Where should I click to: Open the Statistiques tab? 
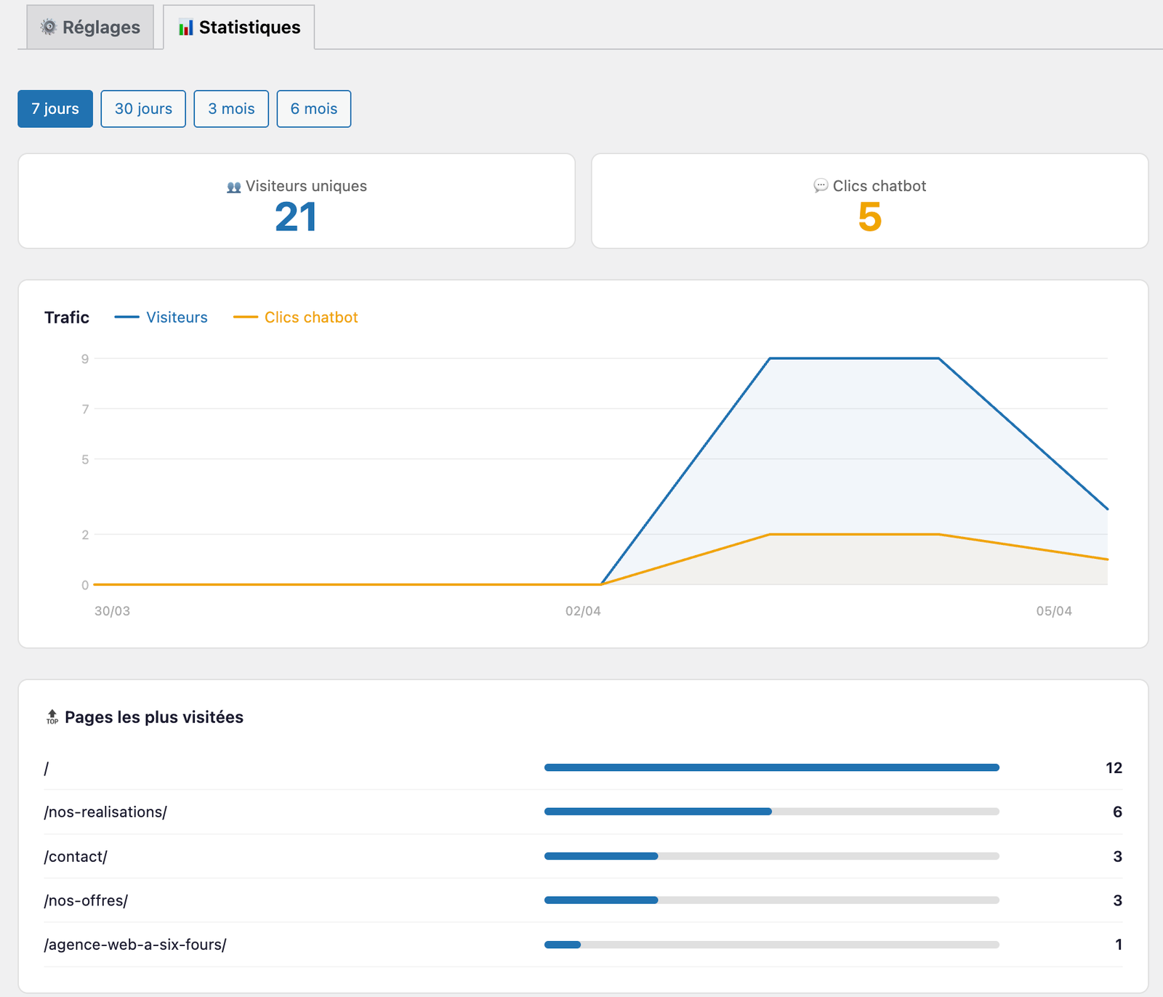[x=239, y=27]
